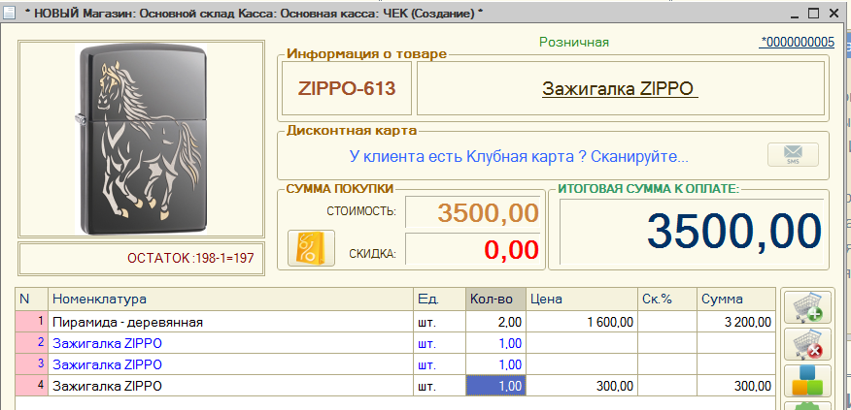The width and height of the screenshot is (851, 410).
Task: Click the SMS envelope button
Action: coord(793,154)
